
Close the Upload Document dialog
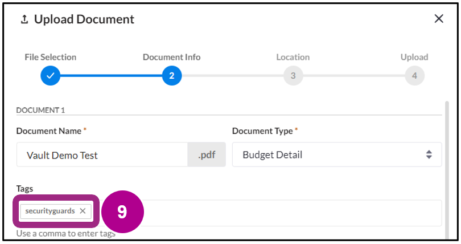tap(439, 19)
